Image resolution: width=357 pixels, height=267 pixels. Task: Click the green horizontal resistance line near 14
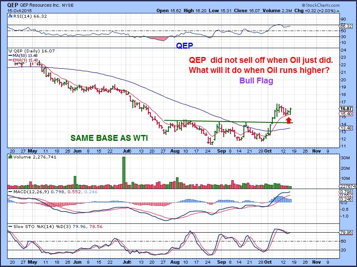click(228, 122)
